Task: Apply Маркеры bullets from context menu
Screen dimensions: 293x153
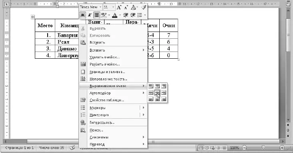Action: coord(109,108)
